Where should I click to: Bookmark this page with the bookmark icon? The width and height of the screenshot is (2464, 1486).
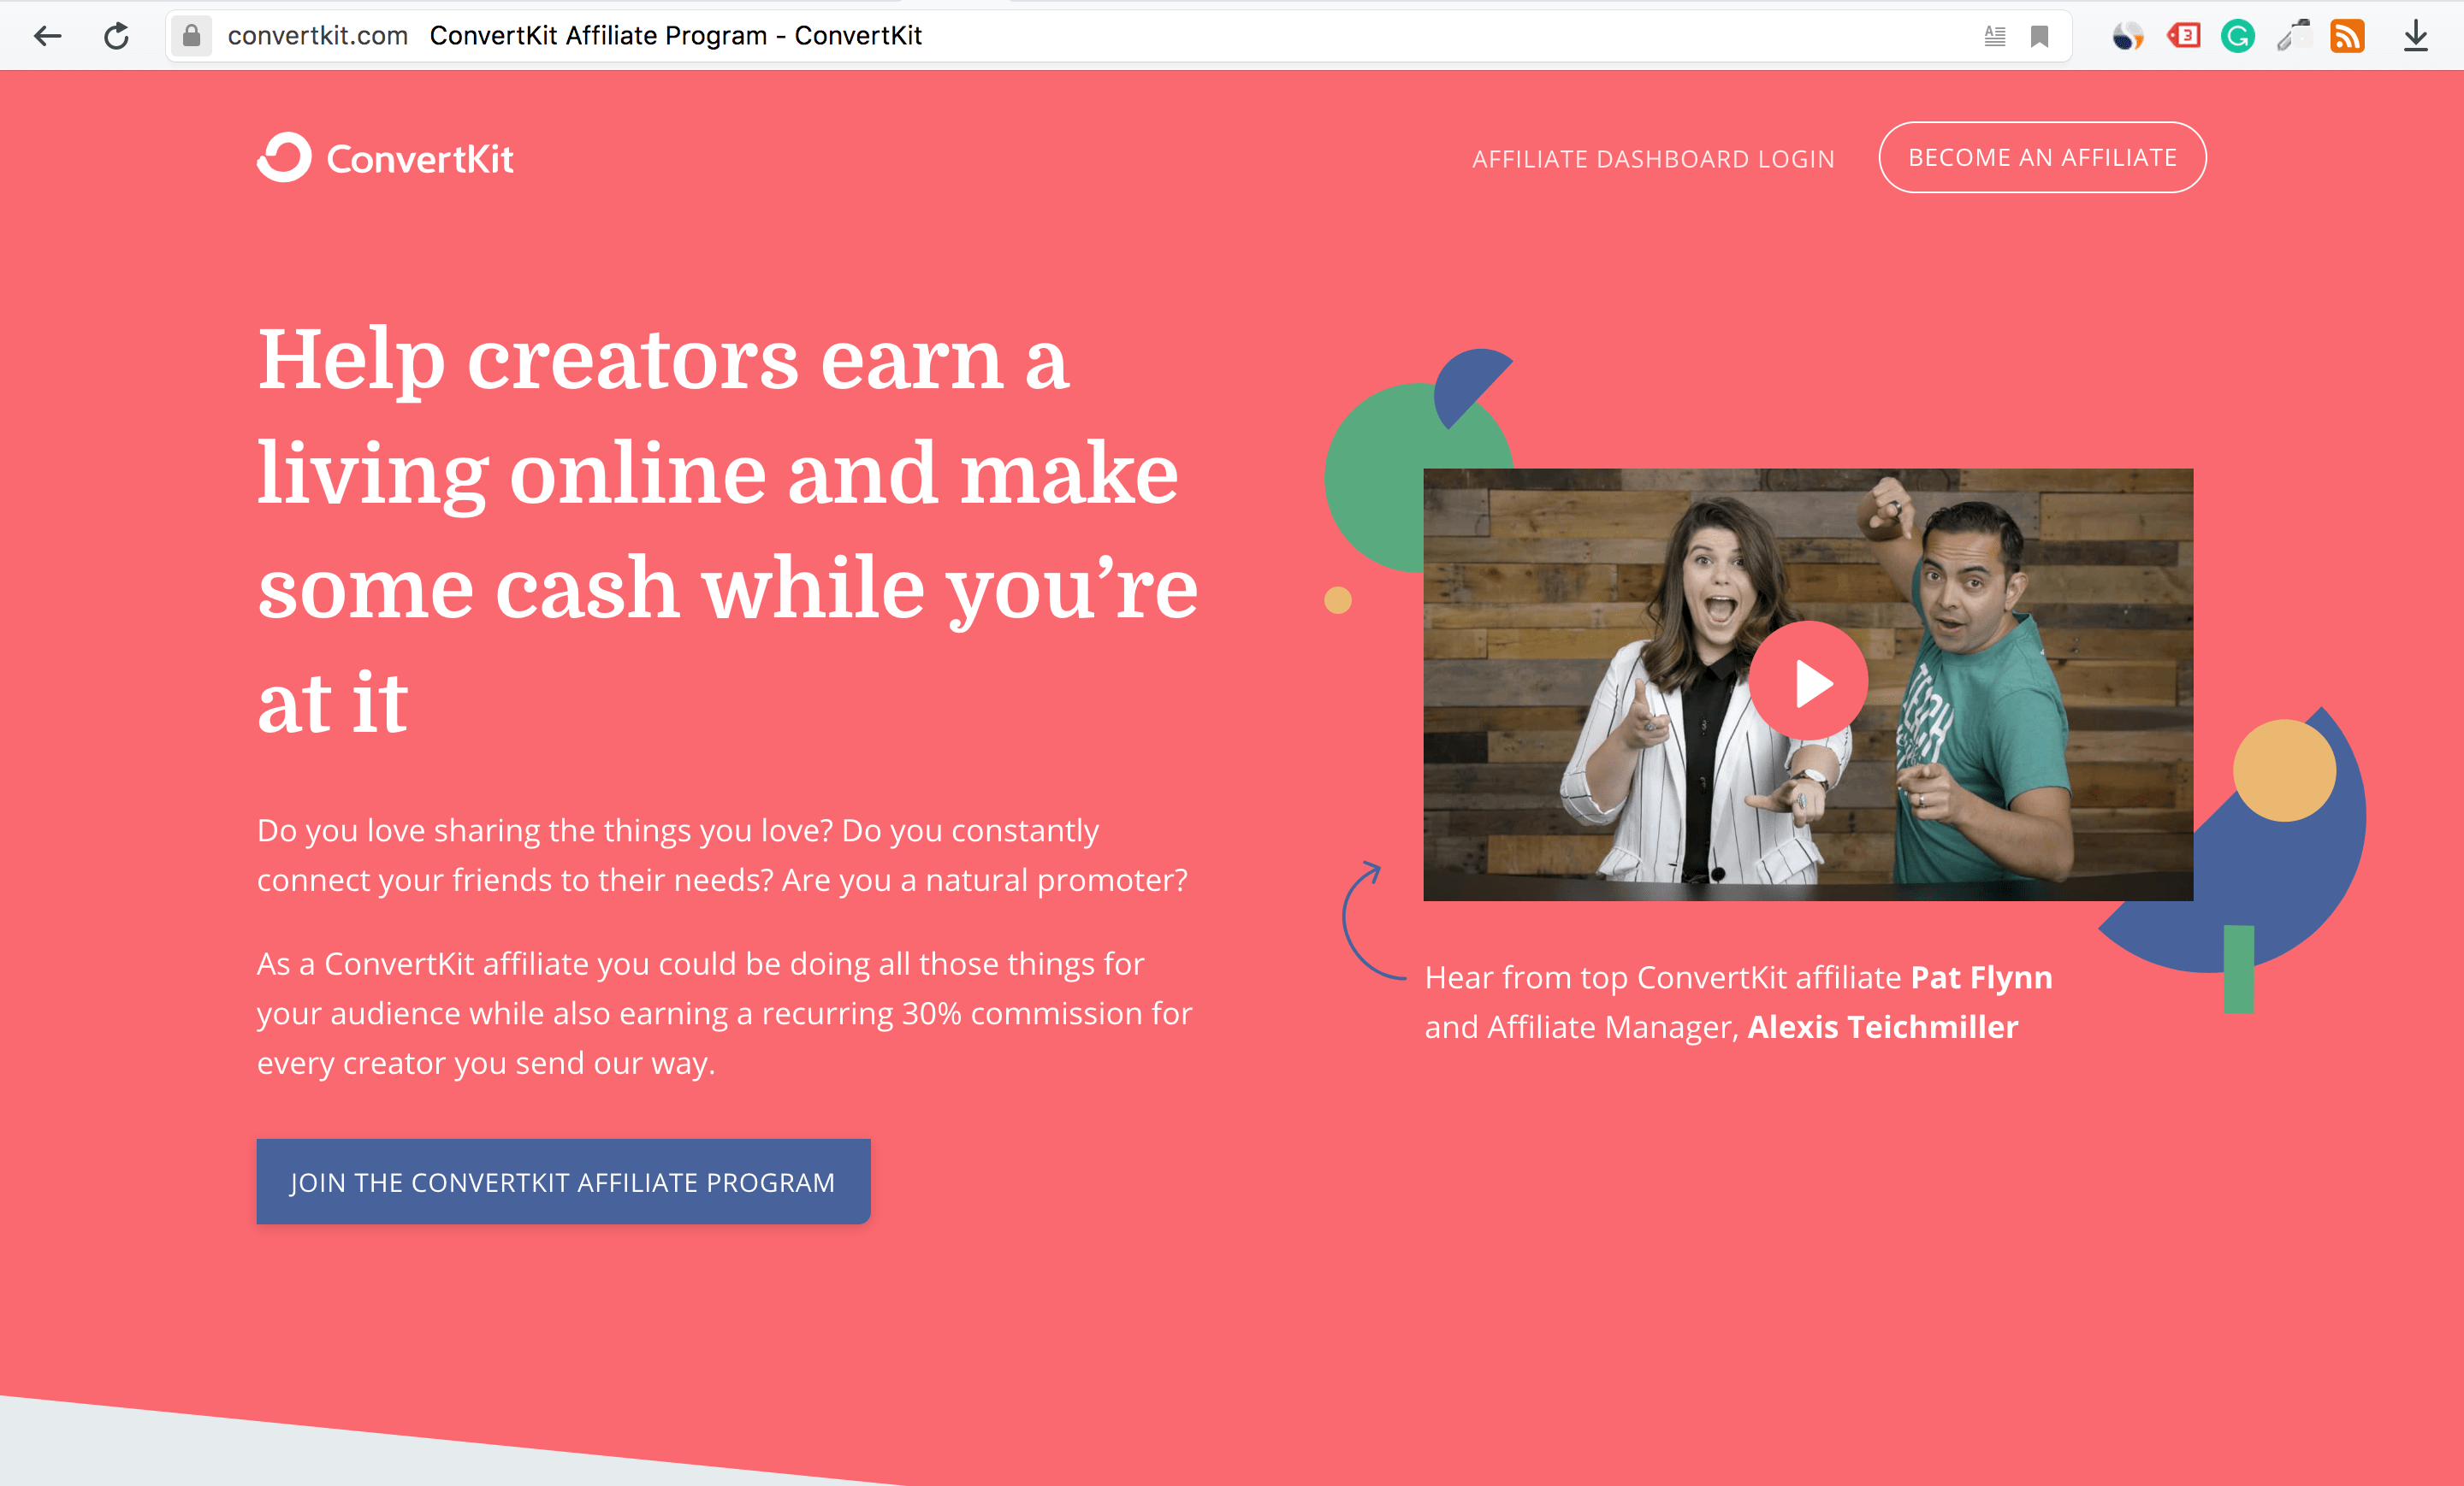pyautogui.click(x=2039, y=37)
